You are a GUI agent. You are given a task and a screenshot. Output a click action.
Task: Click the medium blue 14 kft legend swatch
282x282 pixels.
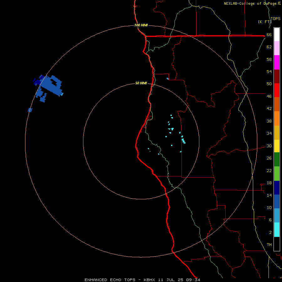coord(277,201)
